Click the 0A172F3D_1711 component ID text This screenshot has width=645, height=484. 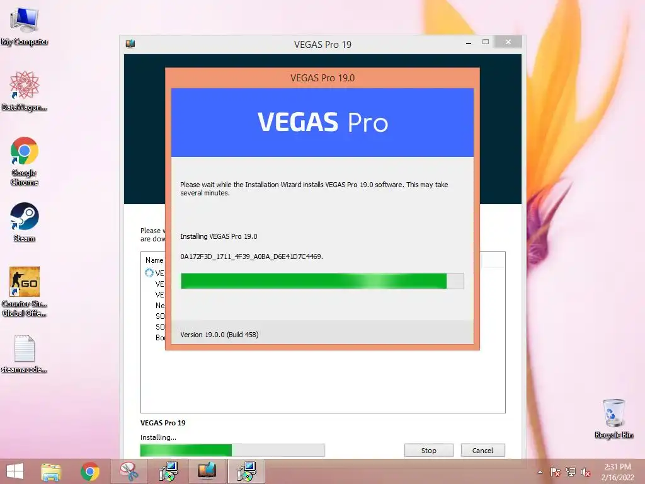click(251, 256)
